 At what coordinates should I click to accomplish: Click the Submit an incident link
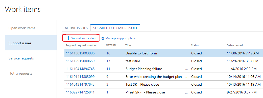(84, 38)
